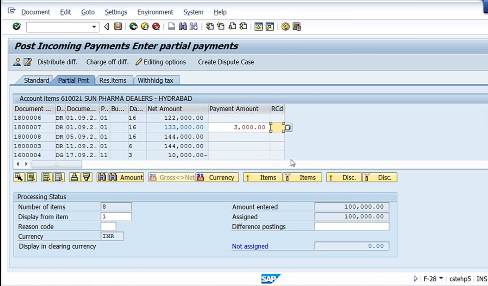Click the yellow Exit arrow icon
Viewport: 488px width, 286px height.
[145, 26]
